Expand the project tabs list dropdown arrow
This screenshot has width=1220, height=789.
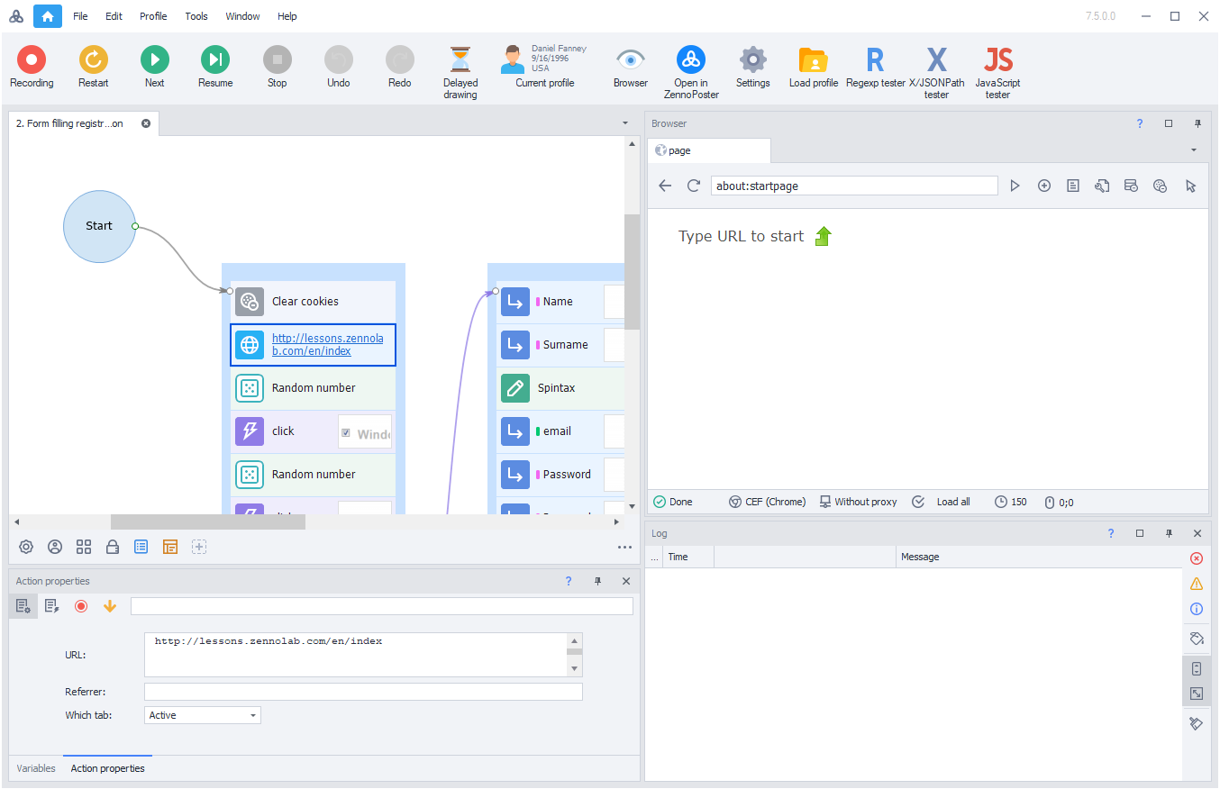[x=625, y=122]
